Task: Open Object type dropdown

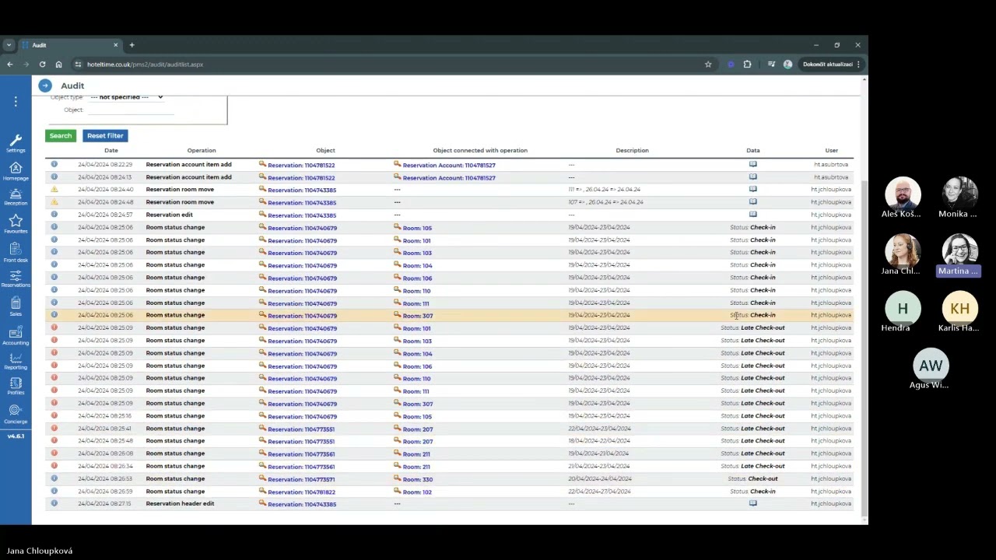Action: point(126,97)
